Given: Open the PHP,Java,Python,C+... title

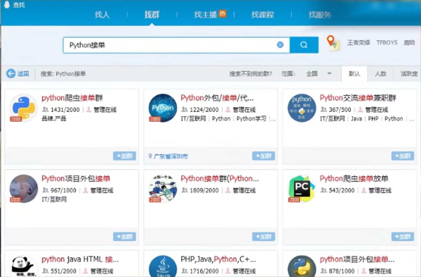Looking at the screenshot, I should click(218, 259).
